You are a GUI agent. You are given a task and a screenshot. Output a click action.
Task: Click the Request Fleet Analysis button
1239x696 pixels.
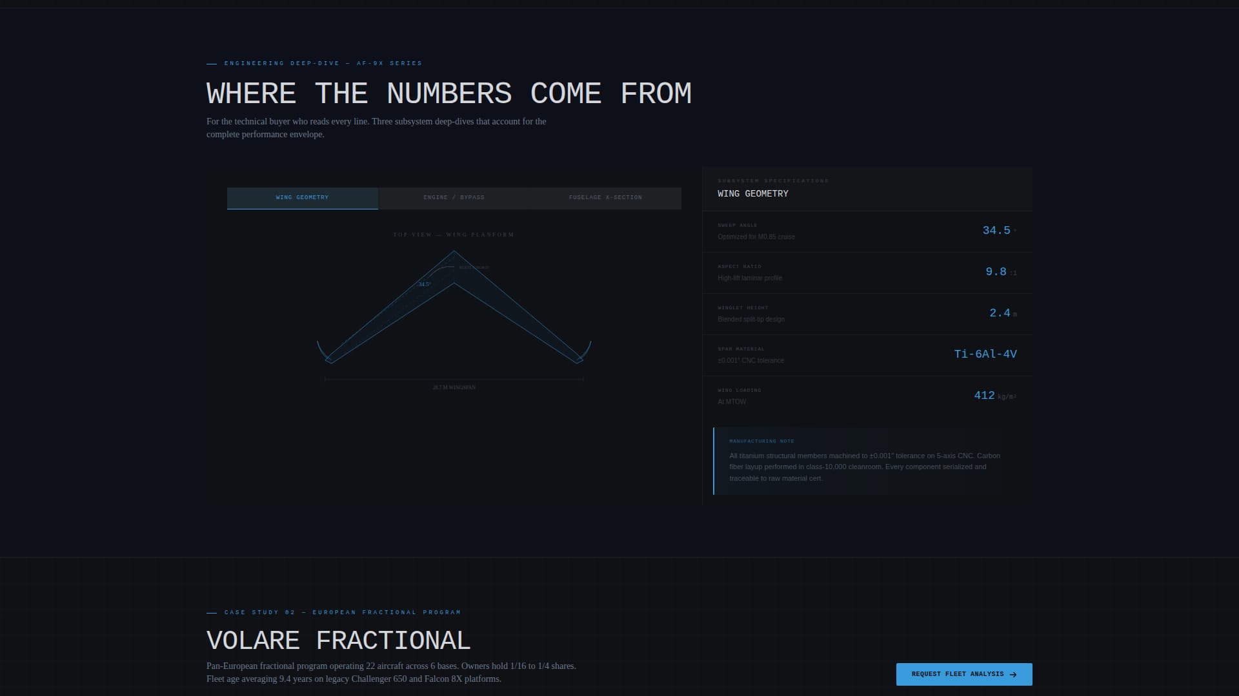[x=957, y=674]
